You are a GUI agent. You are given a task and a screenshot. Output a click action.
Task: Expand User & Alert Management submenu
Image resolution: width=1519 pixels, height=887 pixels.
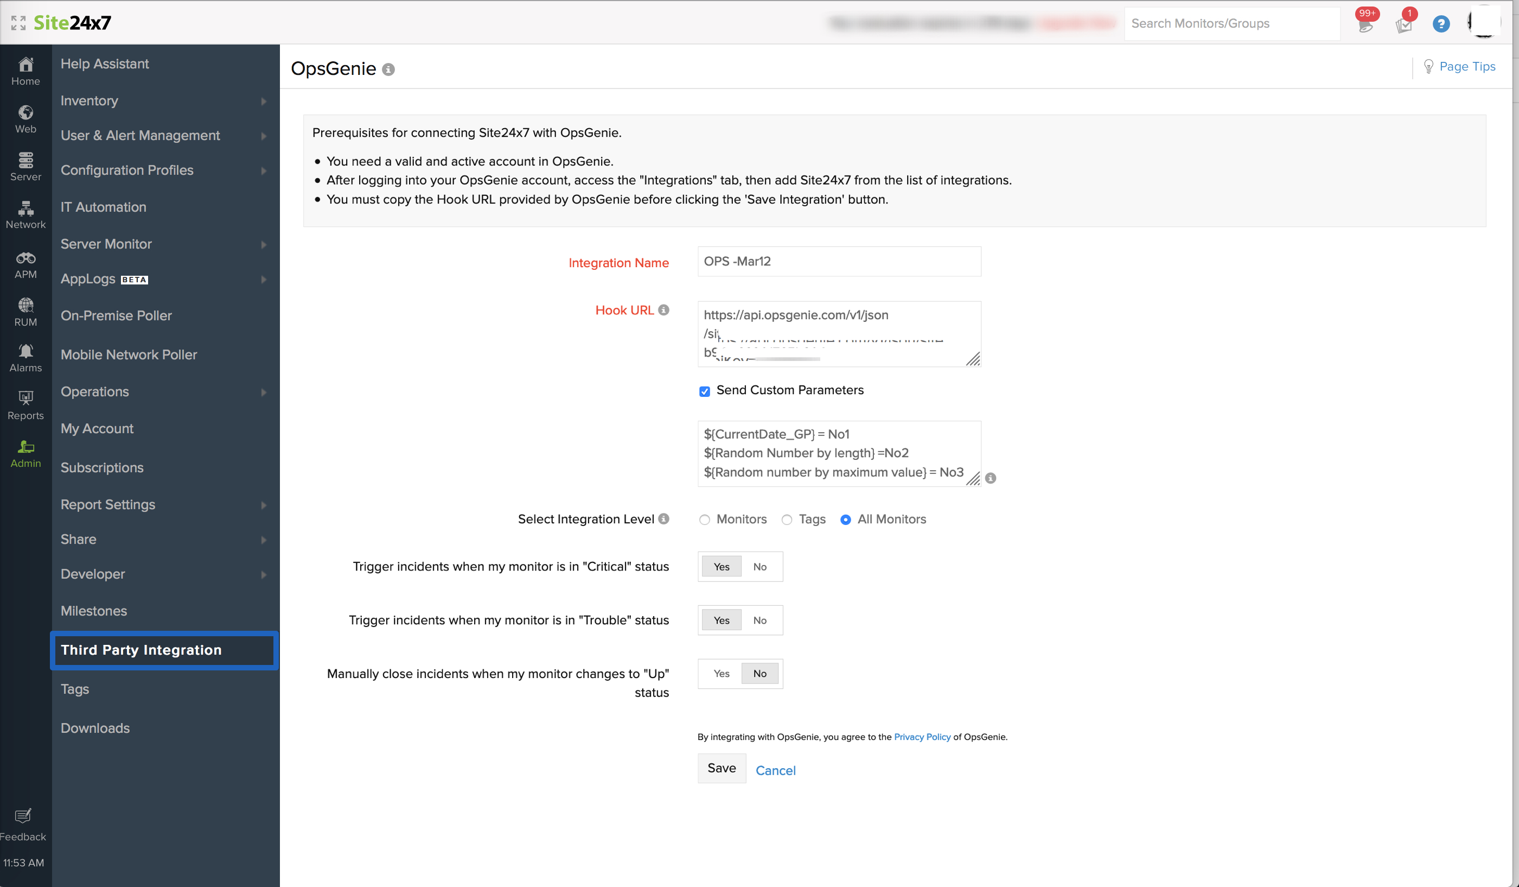[264, 136]
